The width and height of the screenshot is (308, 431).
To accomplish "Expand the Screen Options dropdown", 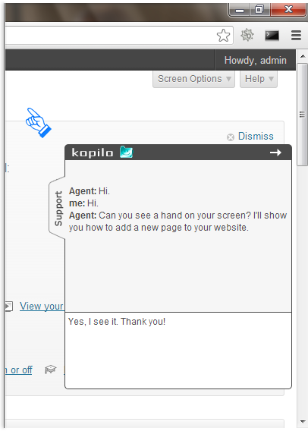I will click(x=193, y=79).
